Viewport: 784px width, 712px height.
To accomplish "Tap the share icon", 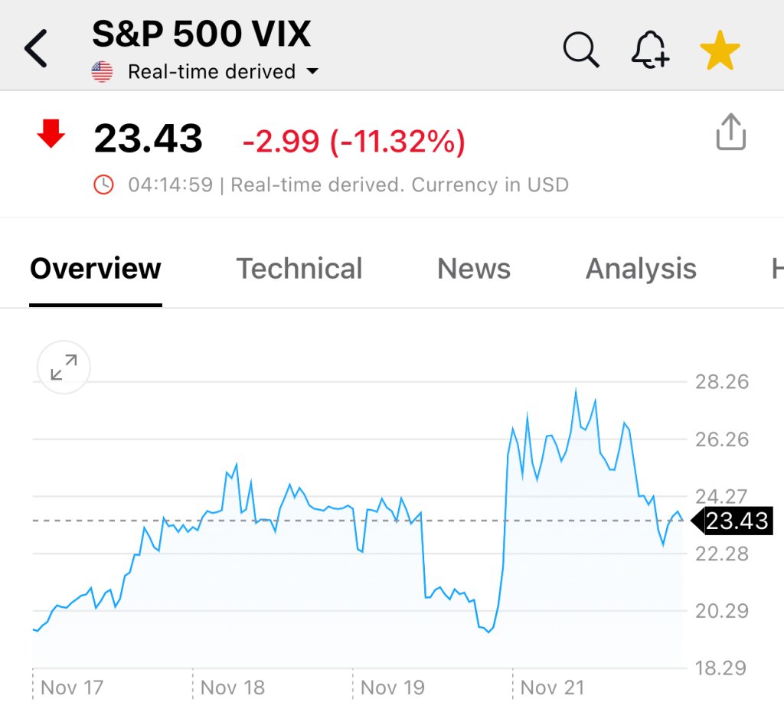I will pos(730,133).
